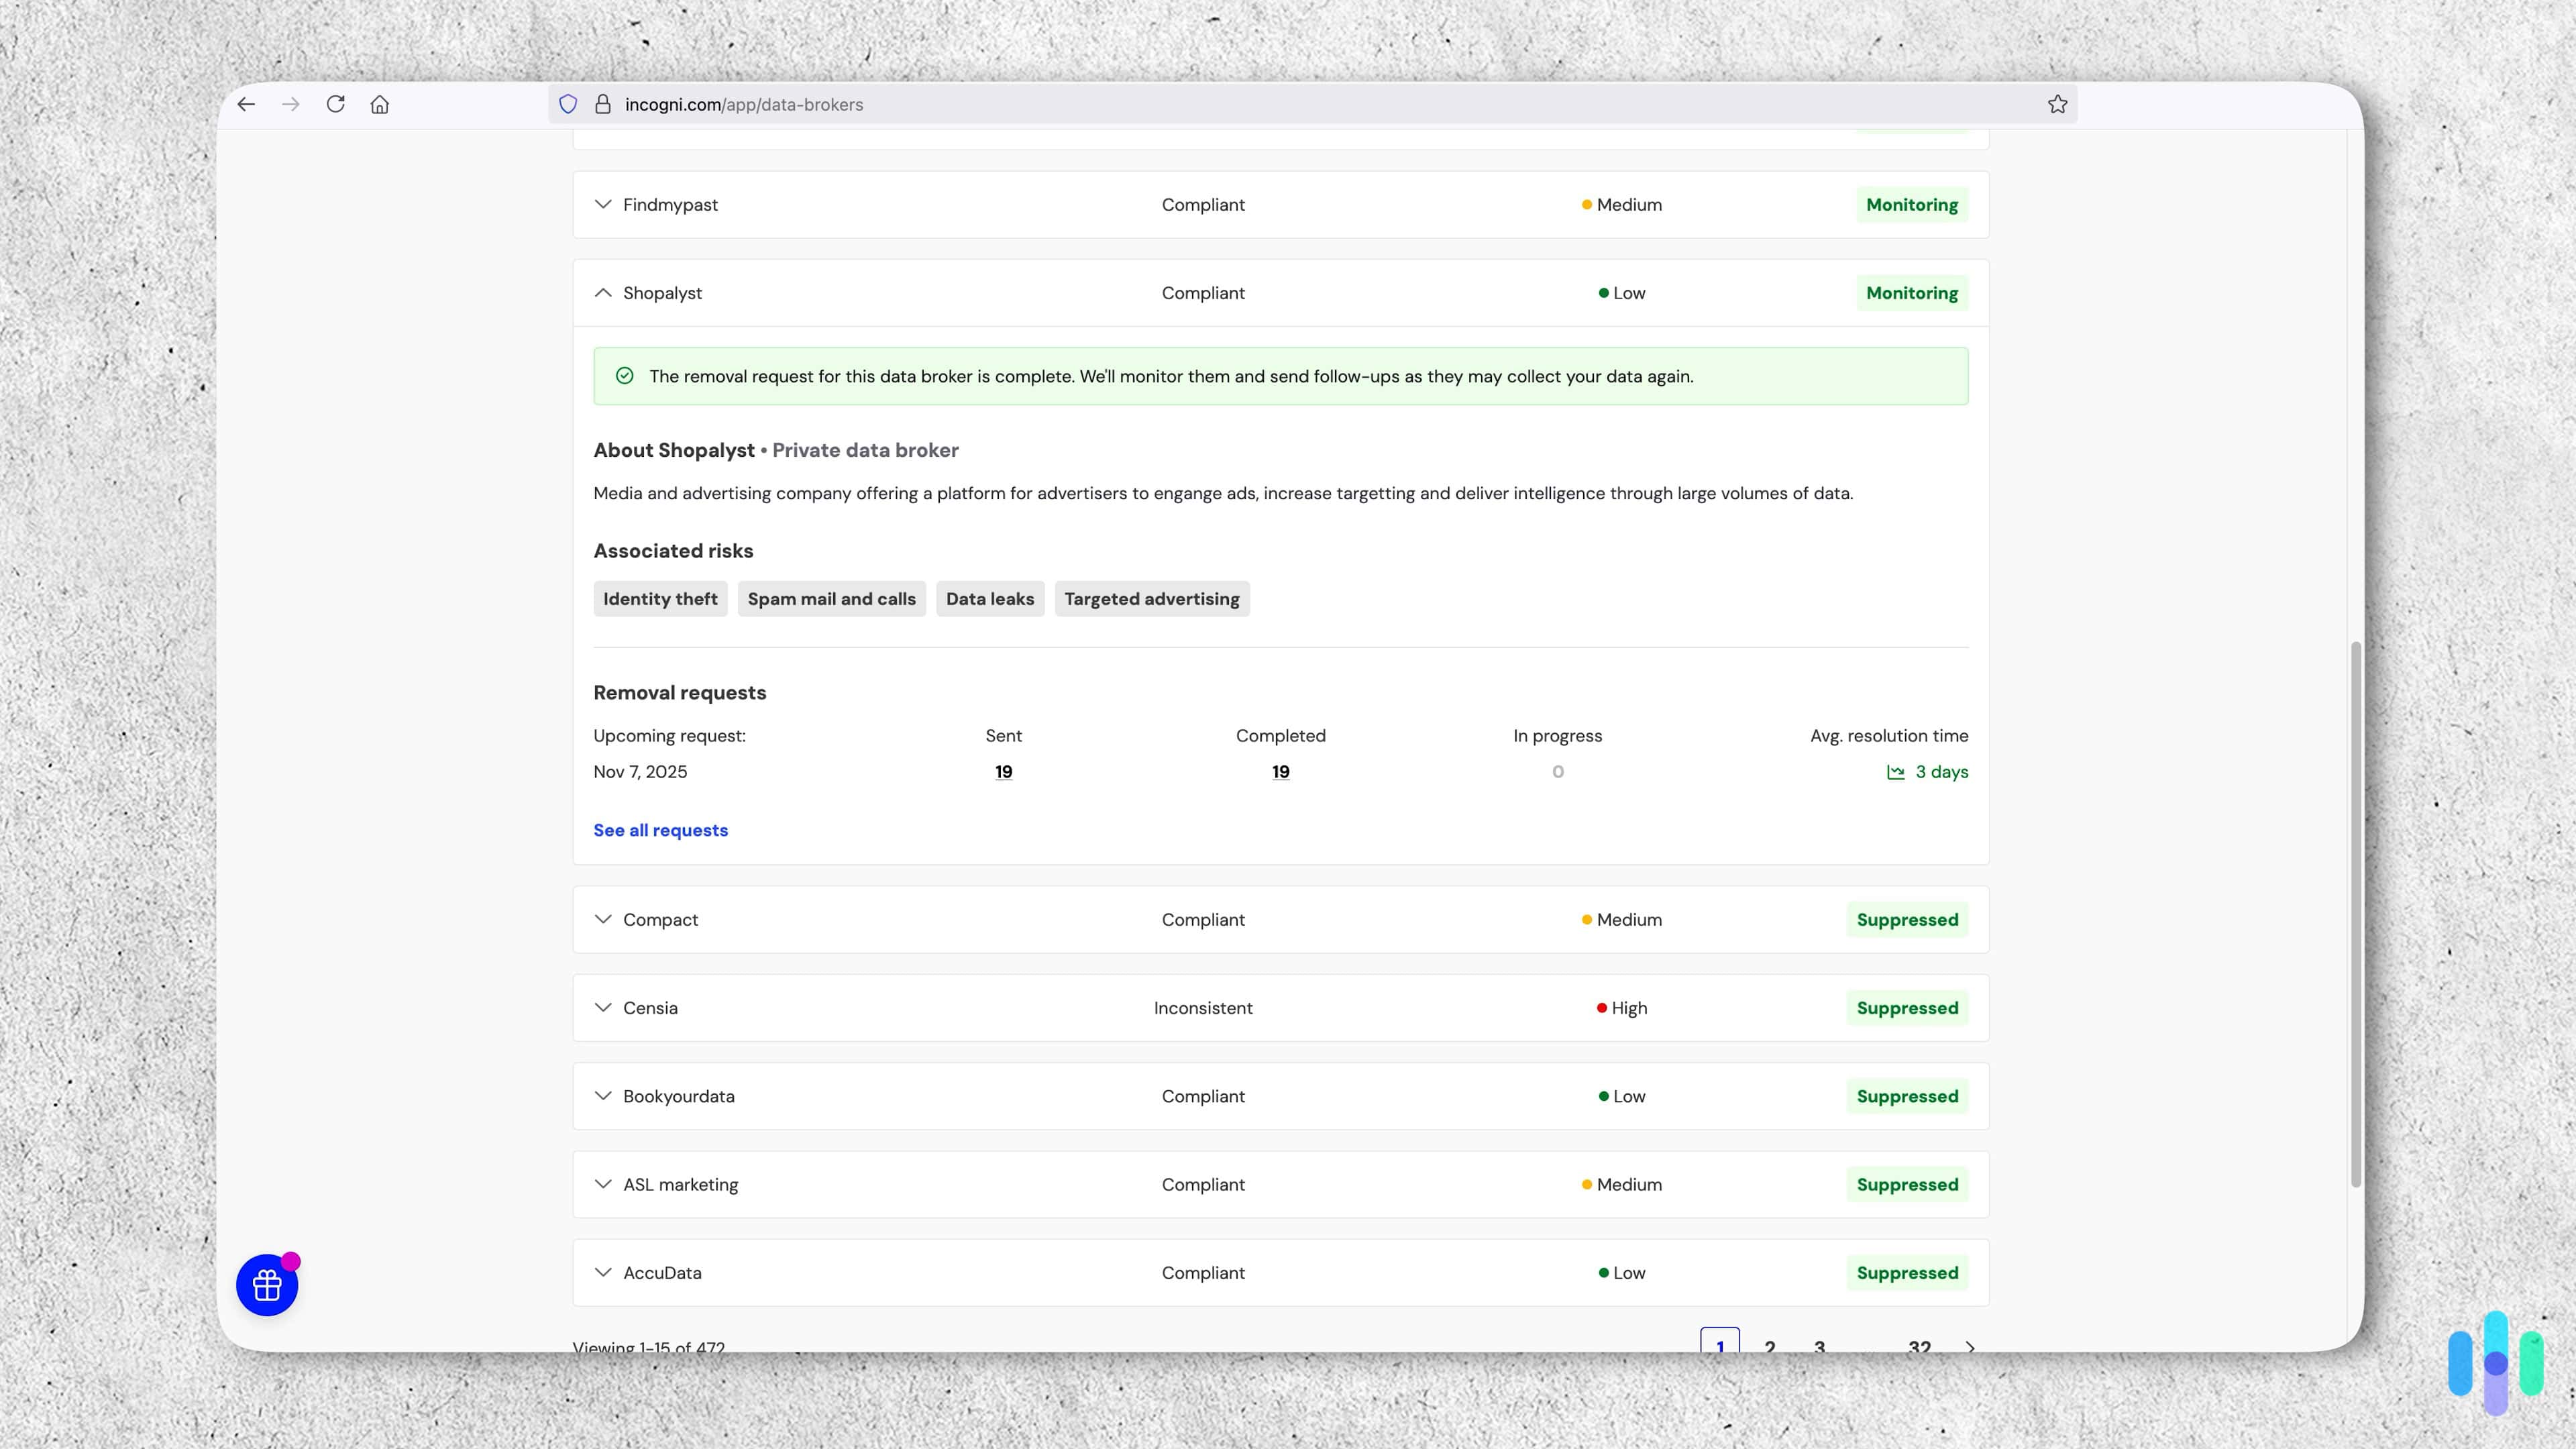The height and width of the screenshot is (1449, 2576).
Task: Expand the ASL marketing broker row
Action: click(1281, 1184)
